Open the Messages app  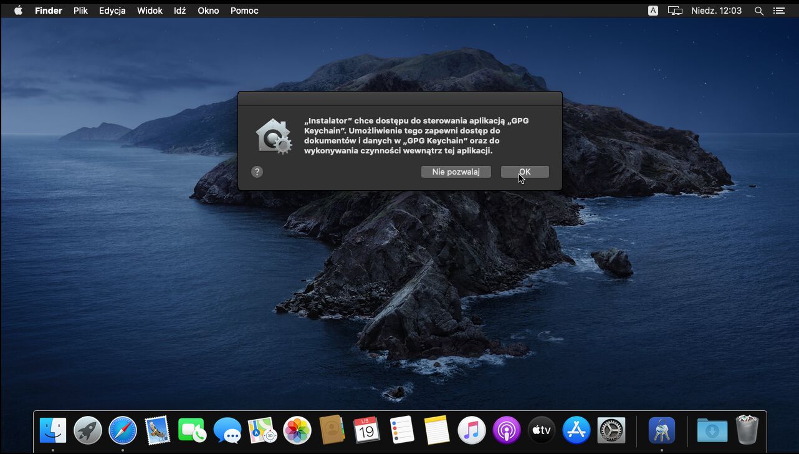(227, 430)
